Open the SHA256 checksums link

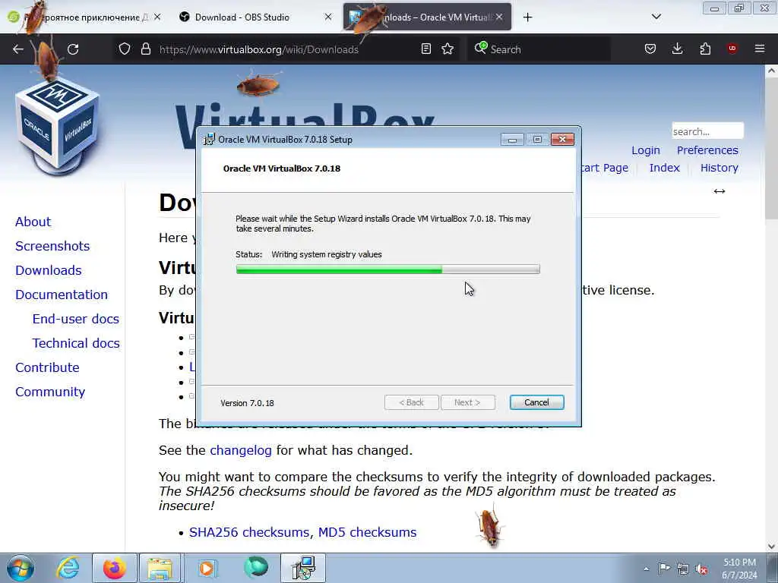[251, 532]
